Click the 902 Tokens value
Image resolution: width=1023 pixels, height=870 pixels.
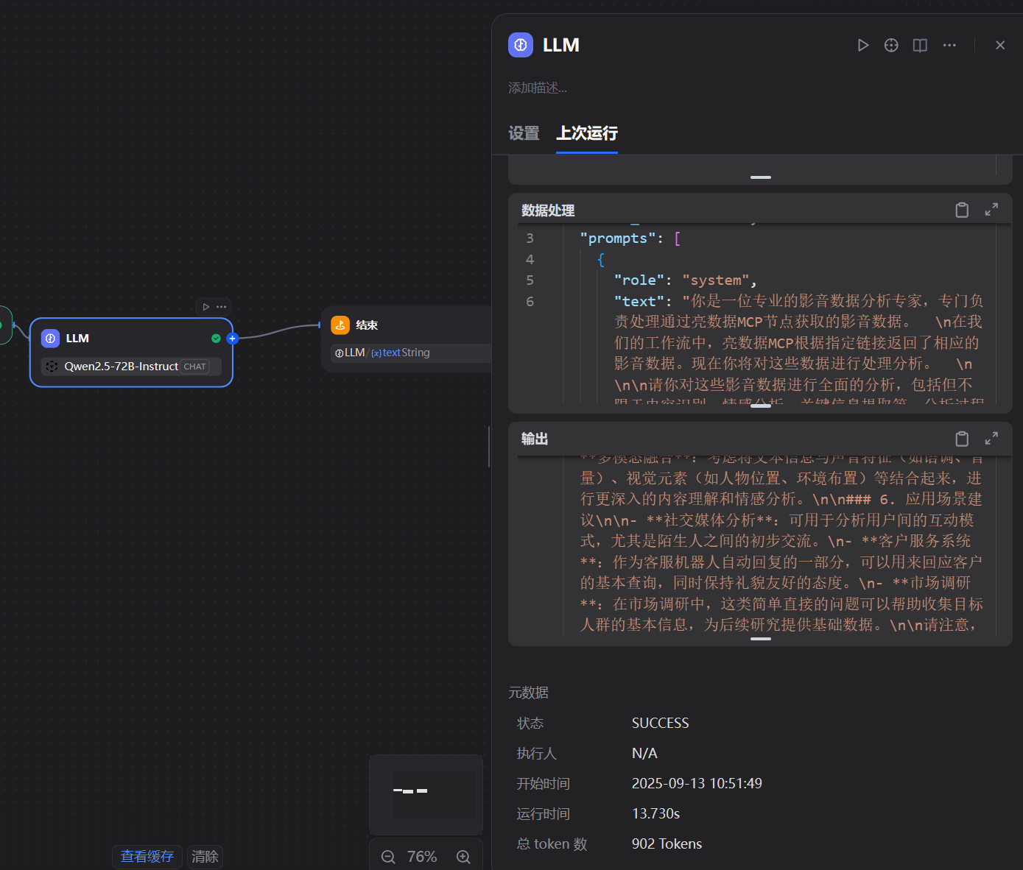click(x=667, y=844)
